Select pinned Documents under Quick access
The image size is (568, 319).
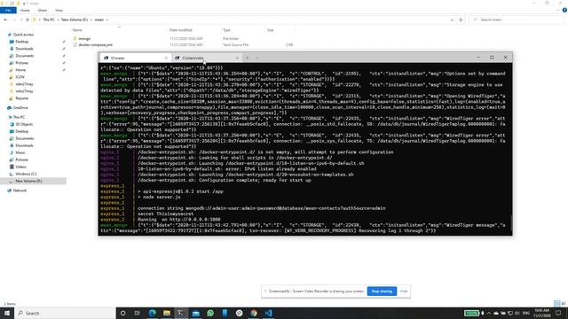pos(25,56)
